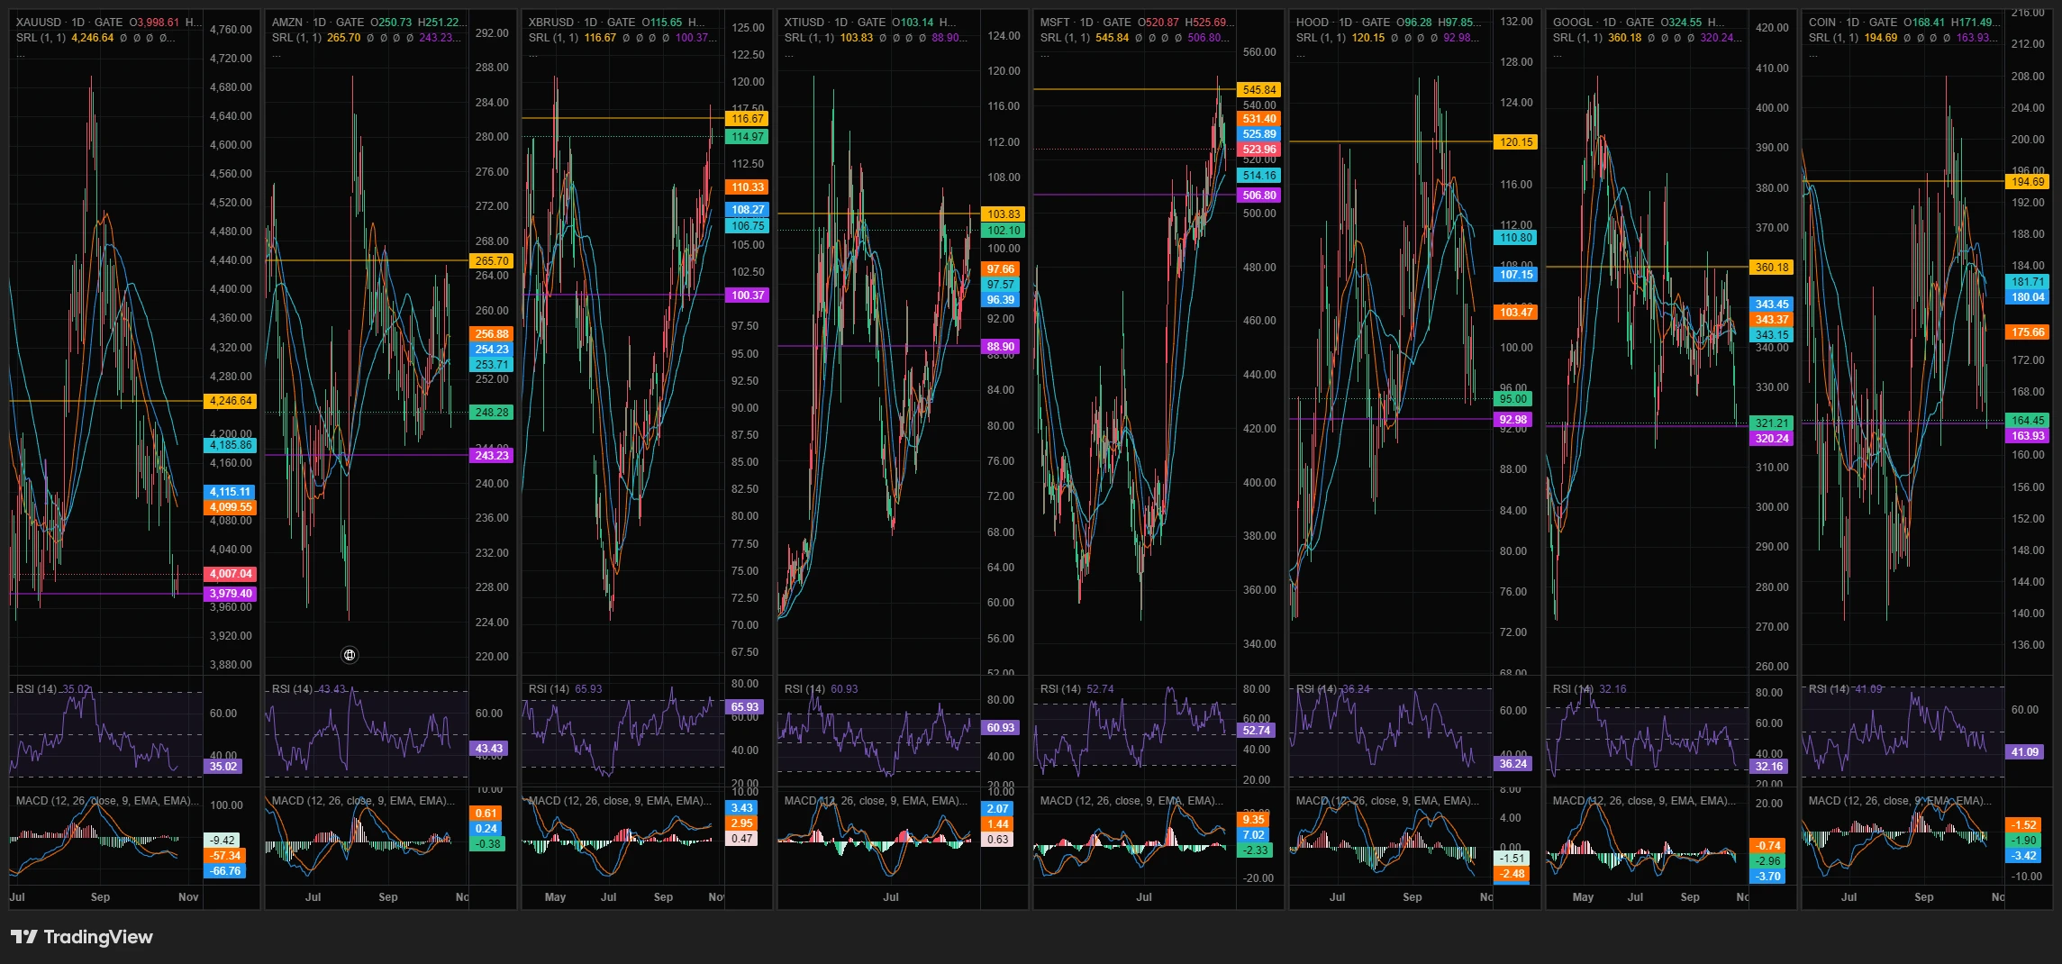
Task: Click the 35.02 RSI value axis label
Action: pos(223,767)
